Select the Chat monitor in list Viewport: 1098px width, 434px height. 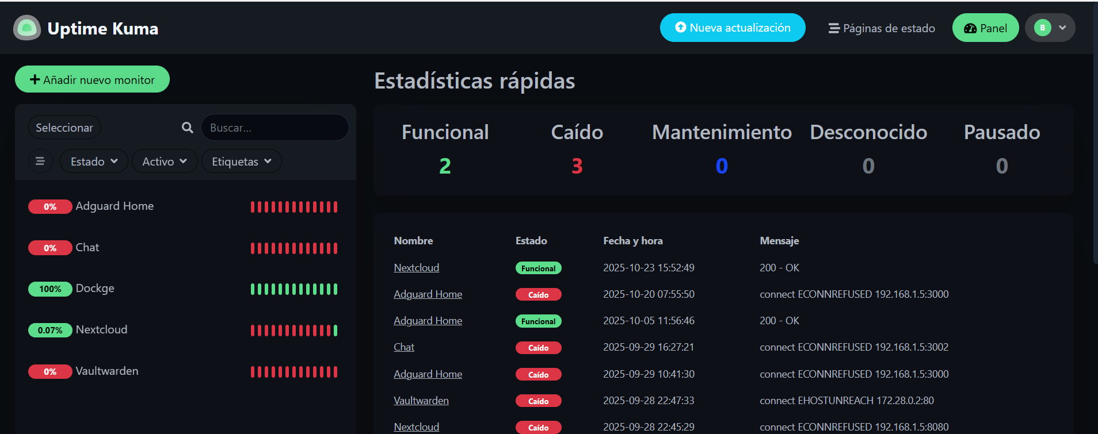pos(184,248)
